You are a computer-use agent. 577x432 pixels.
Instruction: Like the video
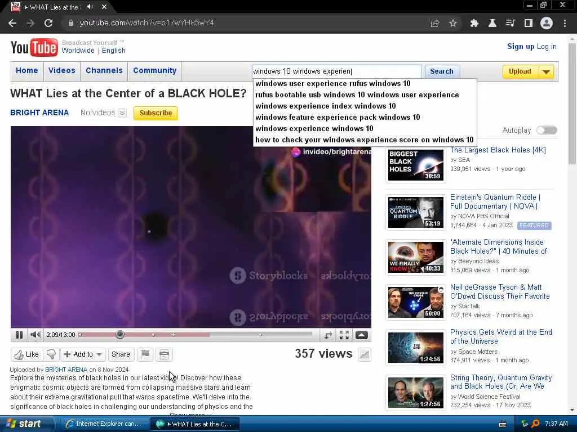pyautogui.click(x=26, y=354)
